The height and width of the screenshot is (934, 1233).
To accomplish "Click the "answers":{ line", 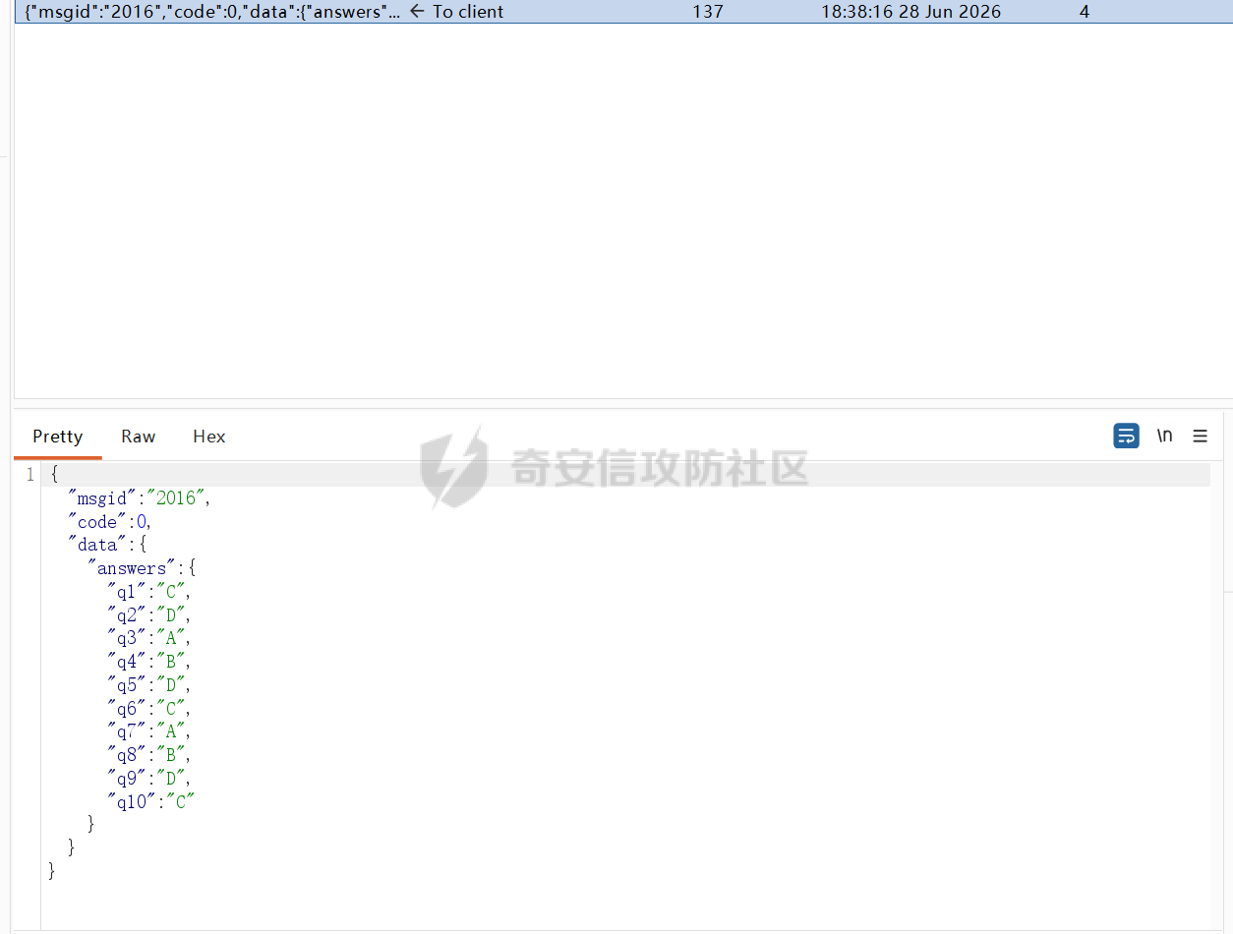I will [x=143, y=568].
